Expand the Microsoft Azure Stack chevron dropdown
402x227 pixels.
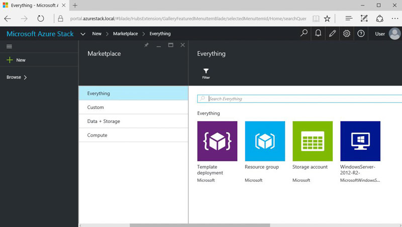[83, 34]
